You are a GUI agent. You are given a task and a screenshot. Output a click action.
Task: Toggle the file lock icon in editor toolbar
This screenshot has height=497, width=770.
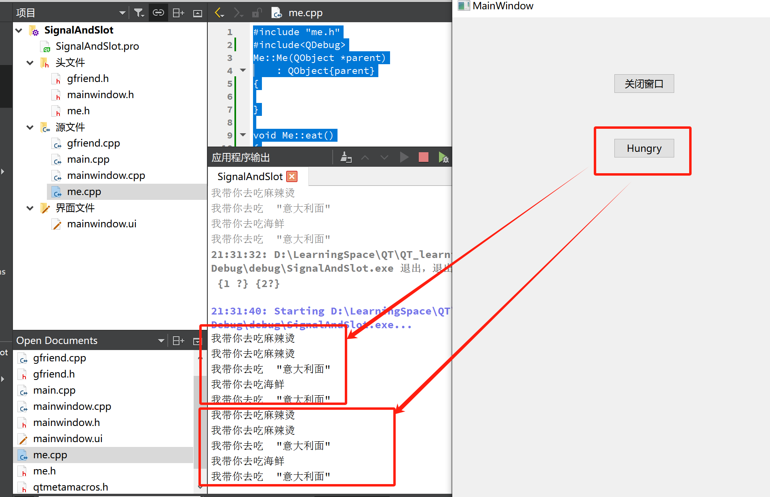pyautogui.click(x=257, y=13)
